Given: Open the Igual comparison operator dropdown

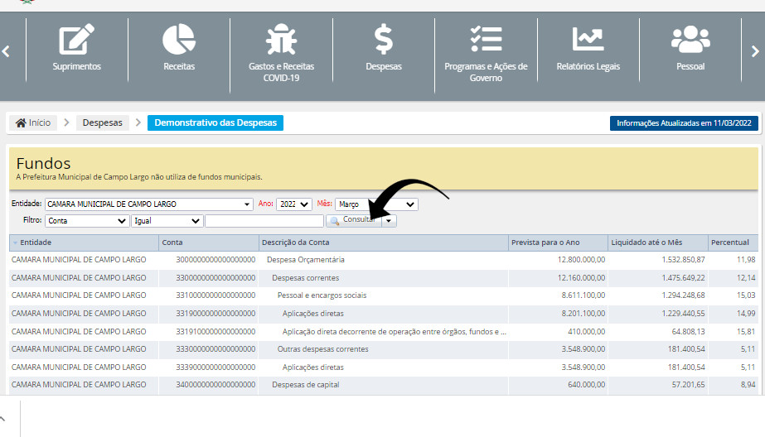Looking at the screenshot, I should [167, 221].
